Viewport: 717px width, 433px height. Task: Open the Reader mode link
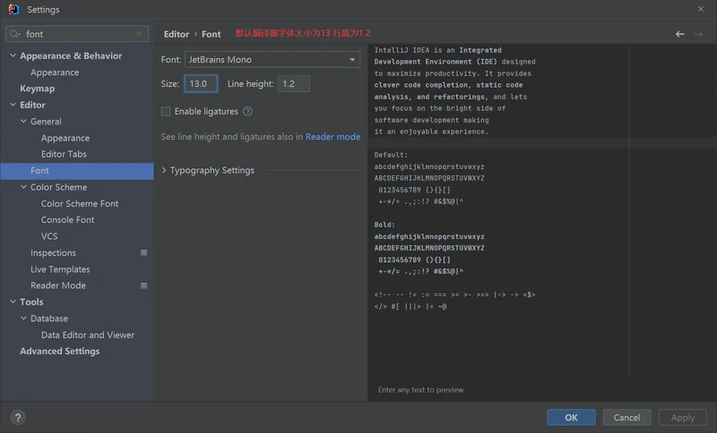coord(333,137)
